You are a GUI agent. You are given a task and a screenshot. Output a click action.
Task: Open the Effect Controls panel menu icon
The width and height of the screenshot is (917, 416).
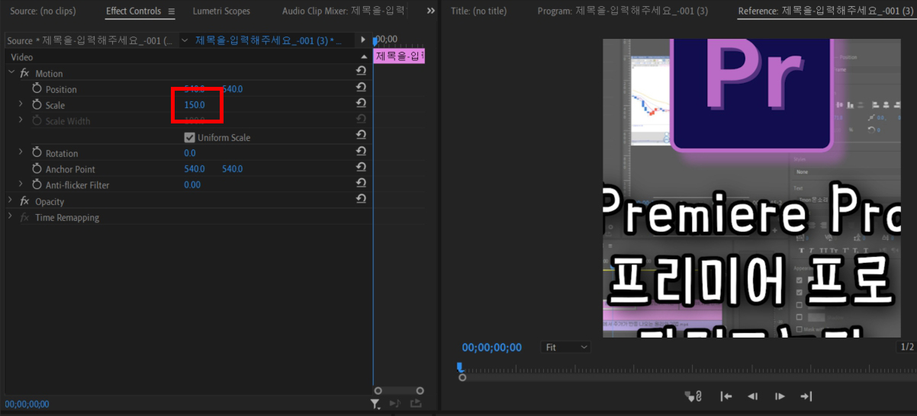tap(172, 11)
